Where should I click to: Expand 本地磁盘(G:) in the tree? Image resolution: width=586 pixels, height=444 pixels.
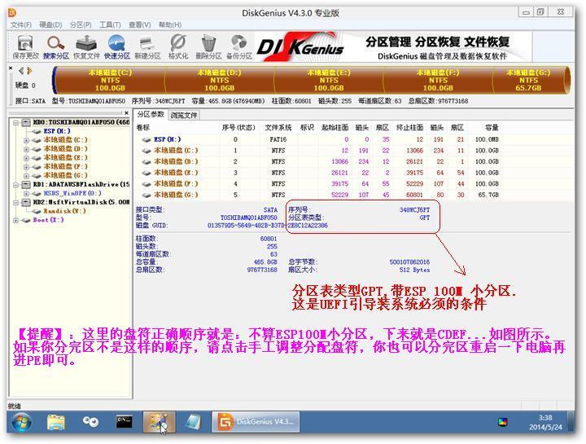[26, 175]
